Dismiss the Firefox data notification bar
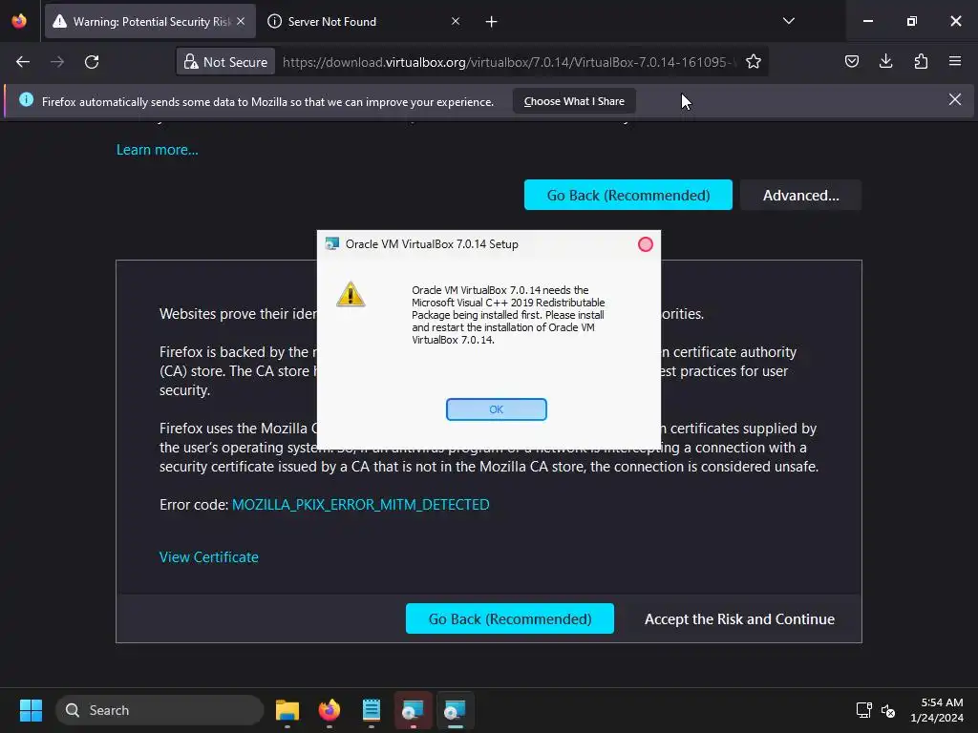 click(955, 99)
